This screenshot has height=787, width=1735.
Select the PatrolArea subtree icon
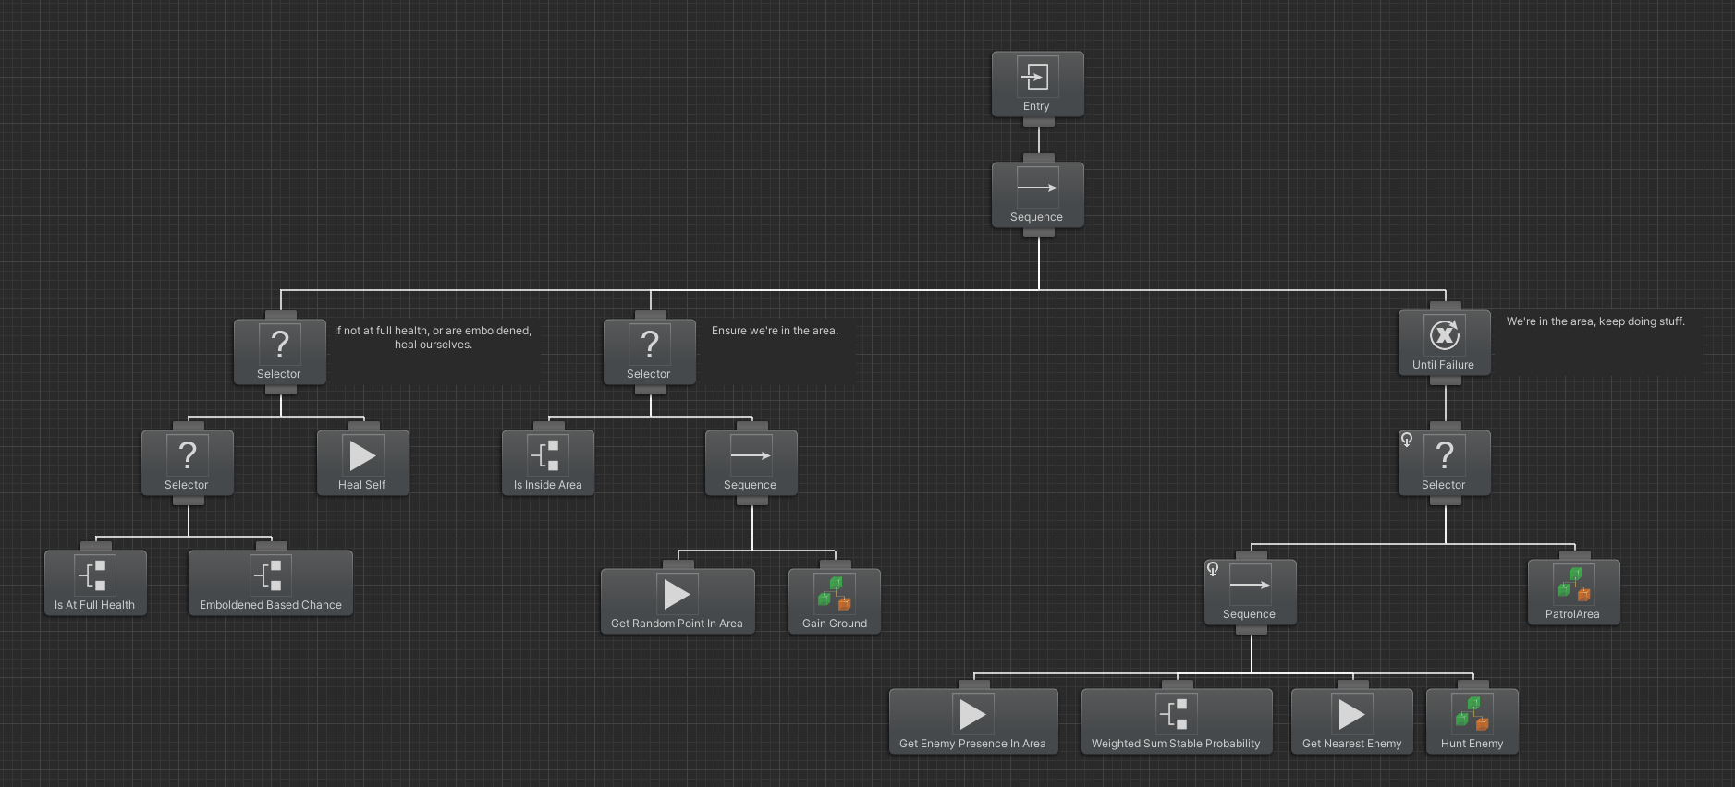(1573, 584)
